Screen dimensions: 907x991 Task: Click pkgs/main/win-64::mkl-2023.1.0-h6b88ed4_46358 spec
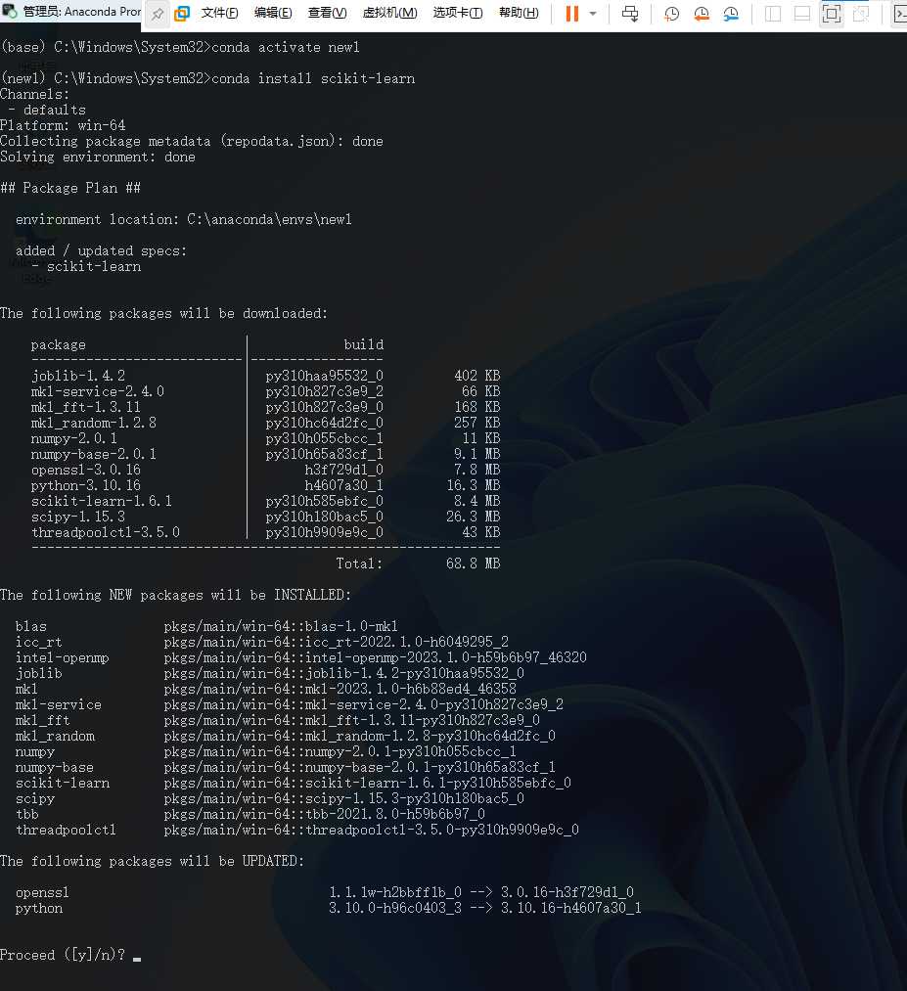click(x=340, y=689)
